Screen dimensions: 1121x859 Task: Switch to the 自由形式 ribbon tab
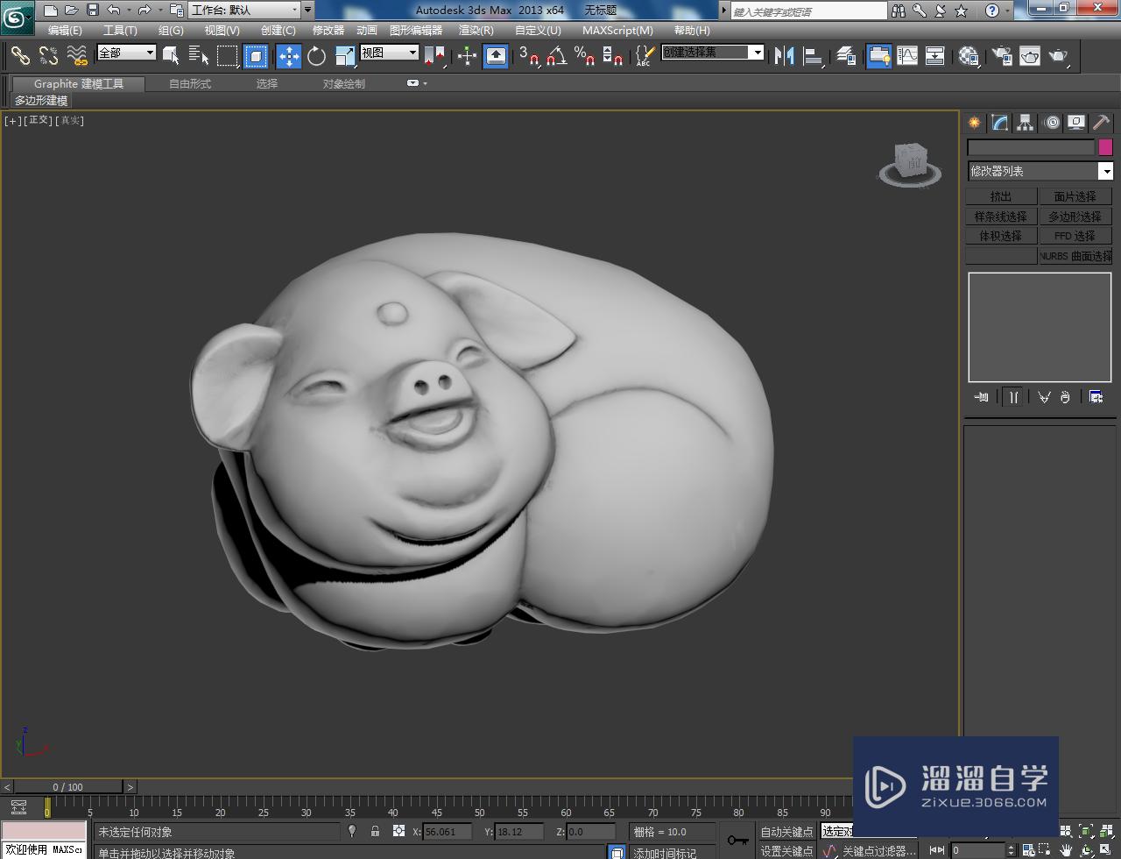pyautogui.click(x=190, y=83)
